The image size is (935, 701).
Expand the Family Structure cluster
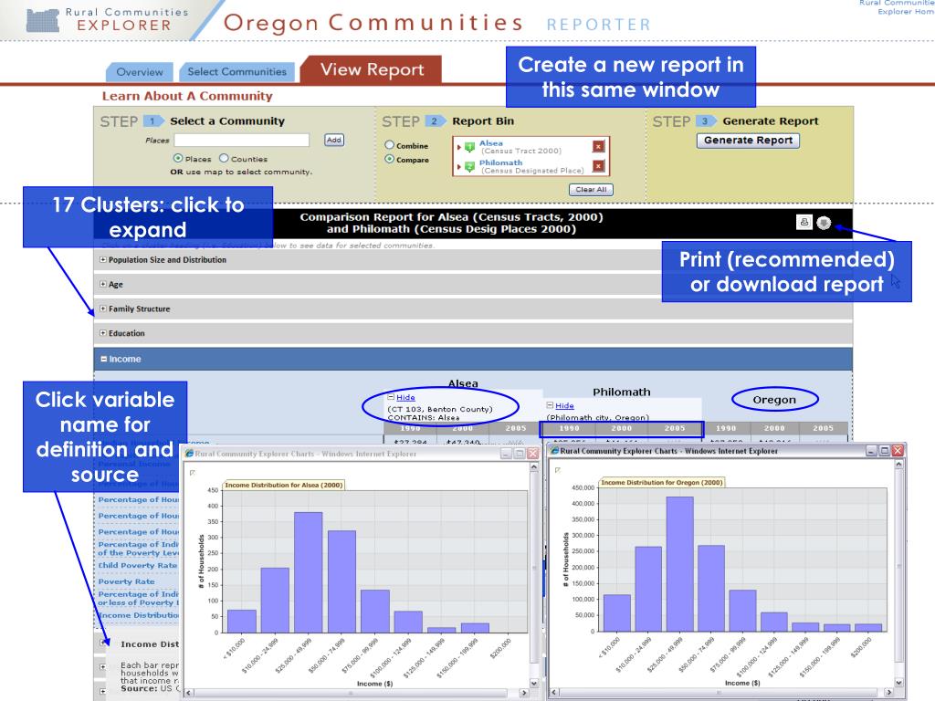click(x=103, y=309)
